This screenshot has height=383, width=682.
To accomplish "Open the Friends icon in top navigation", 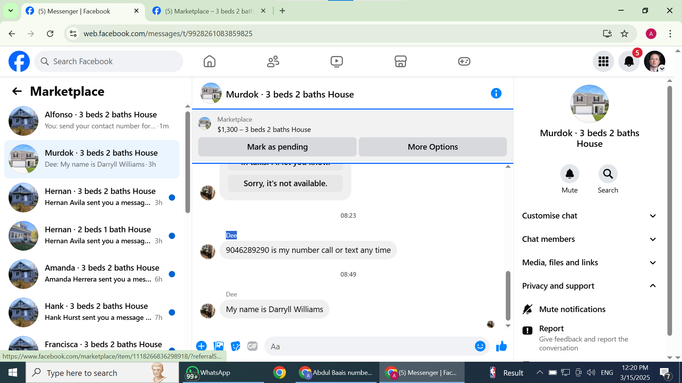I will tap(273, 61).
